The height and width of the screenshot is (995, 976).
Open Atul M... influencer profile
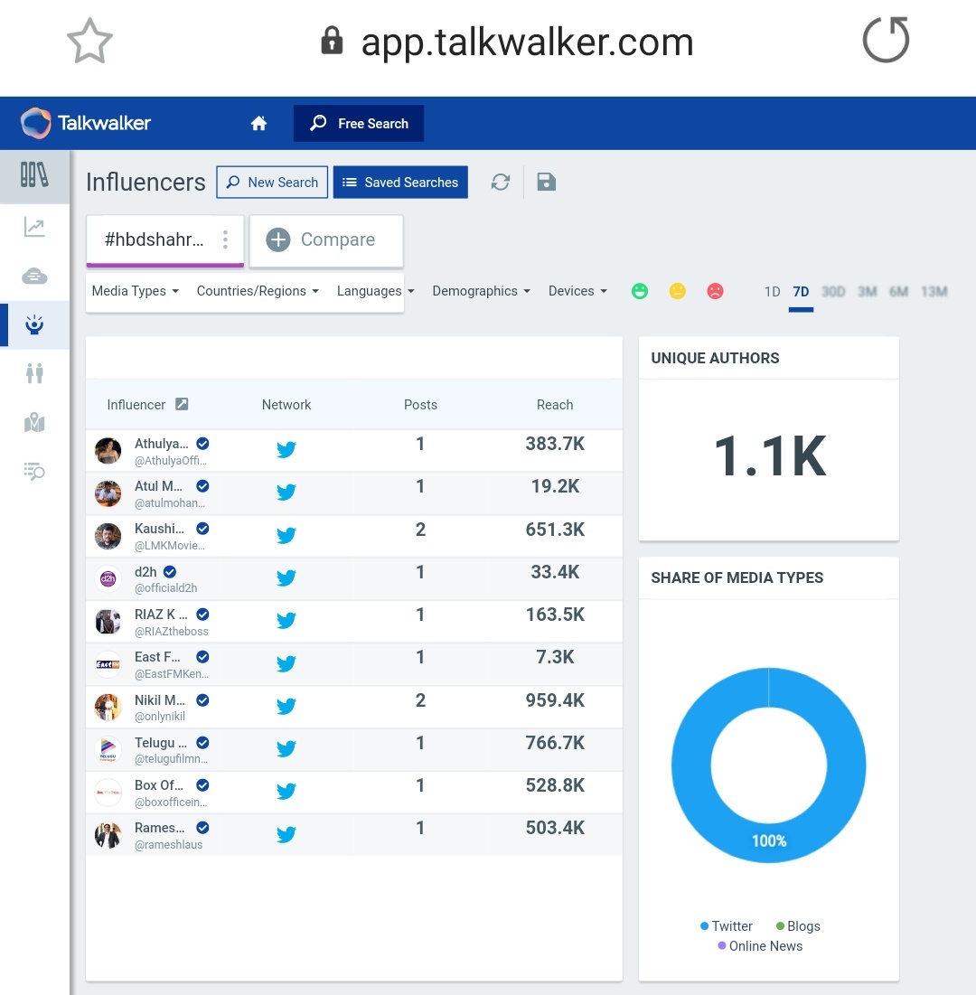(158, 487)
